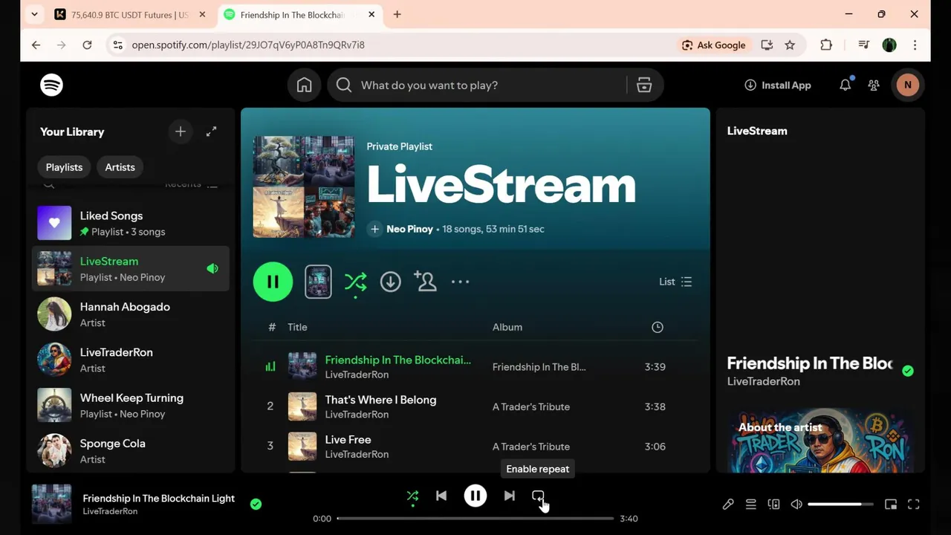Open a new browser tab
Screen dimensions: 951x535
397,14
